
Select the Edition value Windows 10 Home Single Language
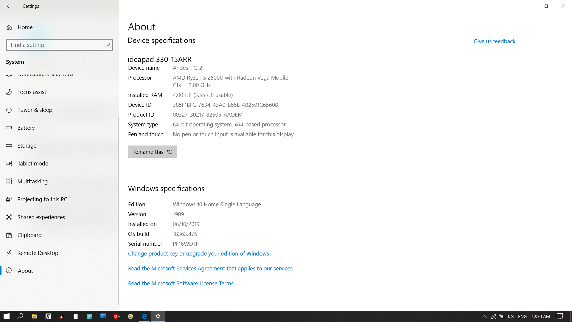pyautogui.click(x=217, y=204)
